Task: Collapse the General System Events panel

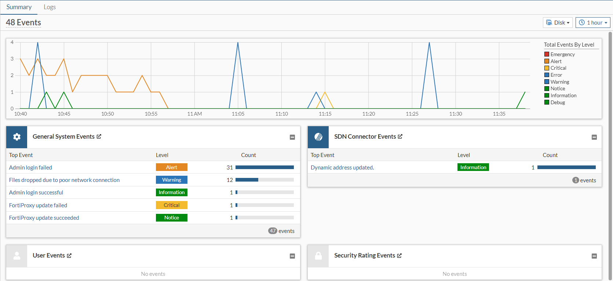Action: pyautogui.click(x=292, y=137)
